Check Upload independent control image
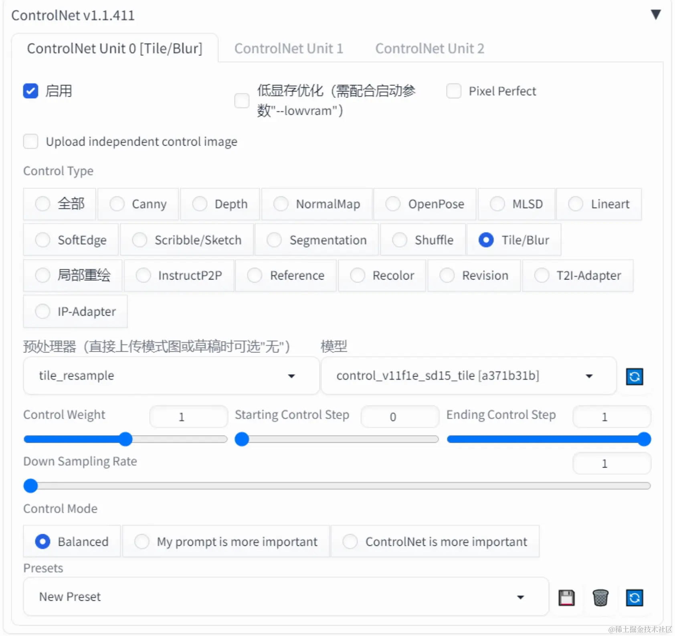Screen dimensions: 675x636 point(31,142)
